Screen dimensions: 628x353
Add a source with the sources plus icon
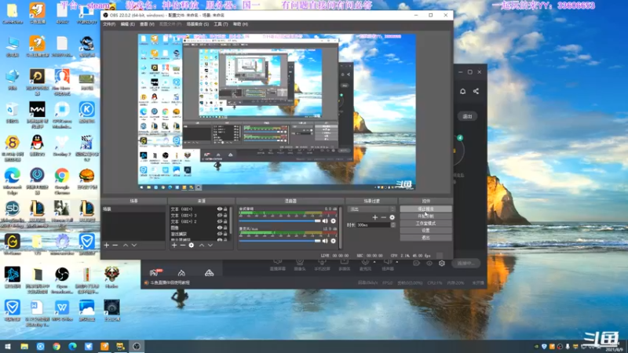[174, 245]
